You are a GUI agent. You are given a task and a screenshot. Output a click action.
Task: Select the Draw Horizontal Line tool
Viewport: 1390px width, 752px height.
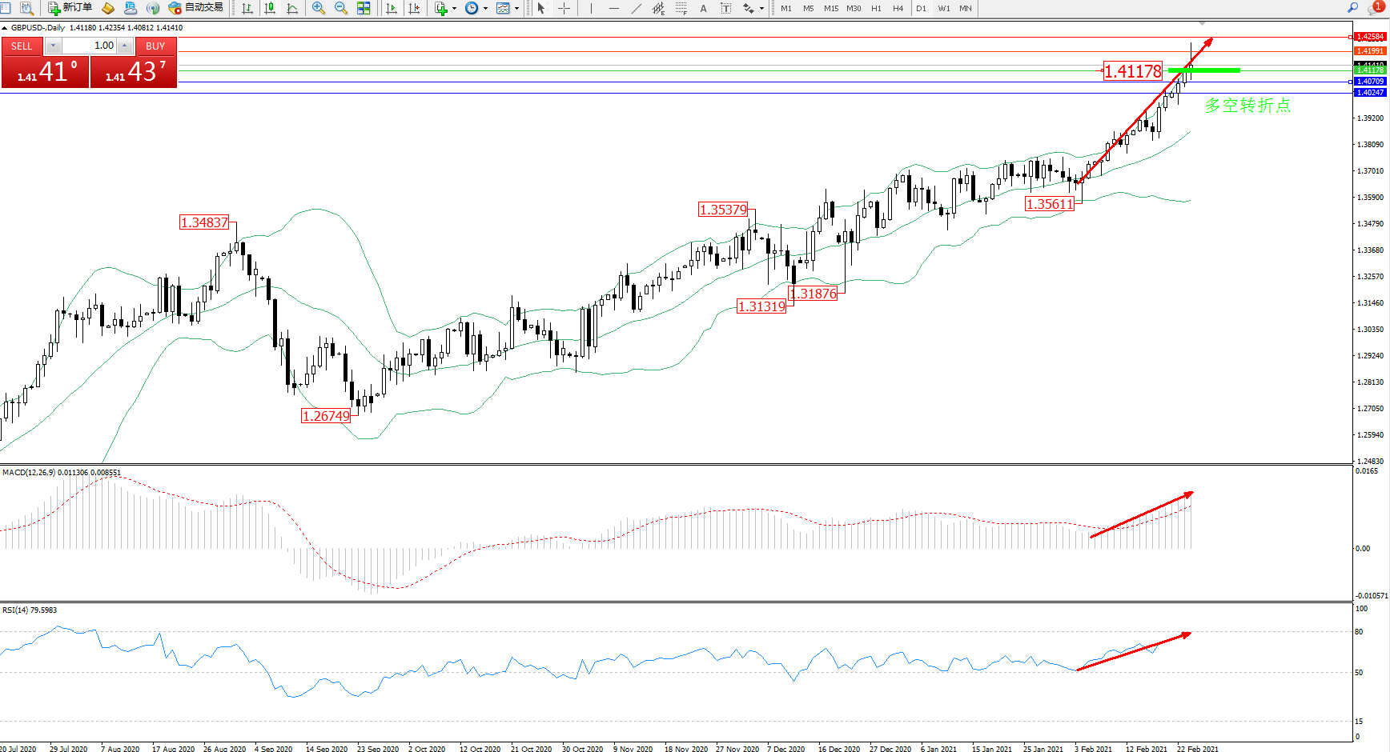(x=614, y=8)
